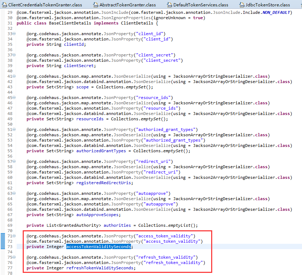
Task: Click the authorities field name on line 69
Action: click(117, 225)
